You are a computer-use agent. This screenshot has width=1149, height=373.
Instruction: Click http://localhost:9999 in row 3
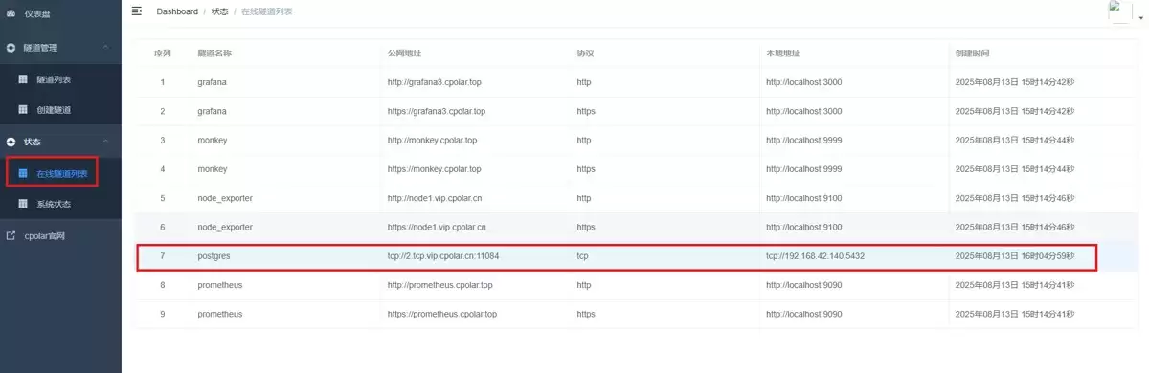point(803,140)
